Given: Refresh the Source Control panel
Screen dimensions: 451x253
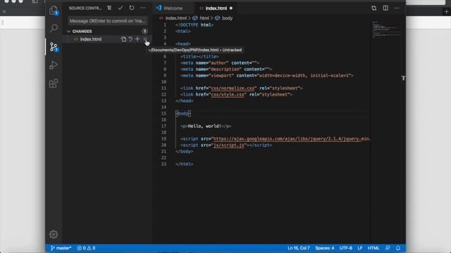Looking at the screenshot, I should 132,8.
